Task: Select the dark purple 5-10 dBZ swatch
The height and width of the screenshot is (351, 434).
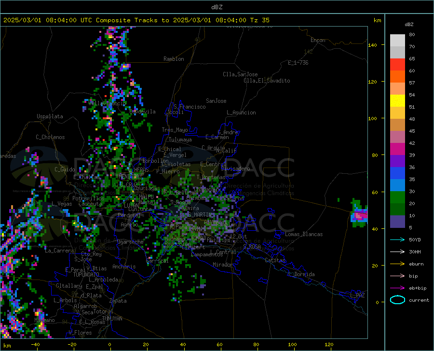Action: click(x=397, y=222)
